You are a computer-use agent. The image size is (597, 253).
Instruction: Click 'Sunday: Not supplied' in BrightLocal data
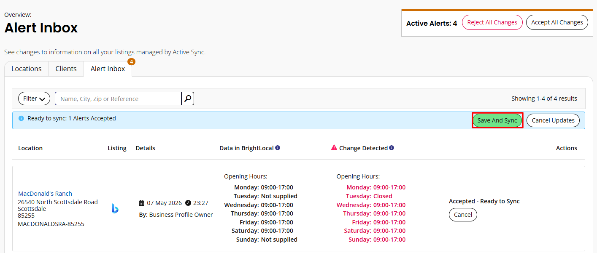pos(266,240)
